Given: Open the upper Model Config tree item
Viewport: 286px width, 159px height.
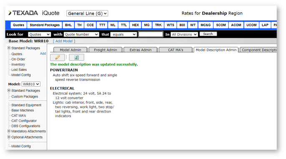Looking at the screenshot, I should (x=21, y=75).
